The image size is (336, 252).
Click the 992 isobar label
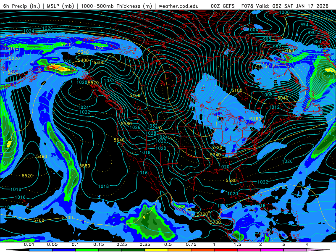[x=277, y=47]
